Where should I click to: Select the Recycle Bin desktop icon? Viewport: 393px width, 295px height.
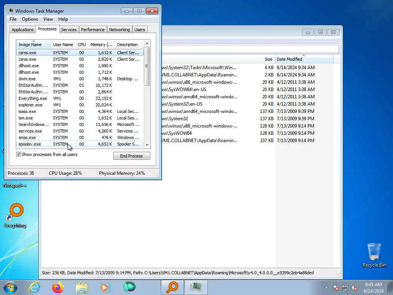pos(374,255)
